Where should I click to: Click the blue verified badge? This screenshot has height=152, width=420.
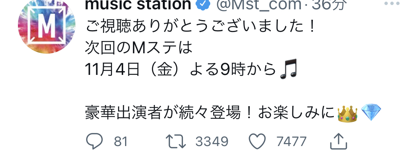pyautogui.click(x=203, y=4)
